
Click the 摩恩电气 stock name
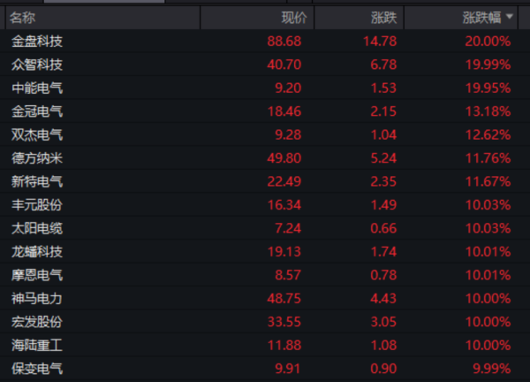point(37,275)
